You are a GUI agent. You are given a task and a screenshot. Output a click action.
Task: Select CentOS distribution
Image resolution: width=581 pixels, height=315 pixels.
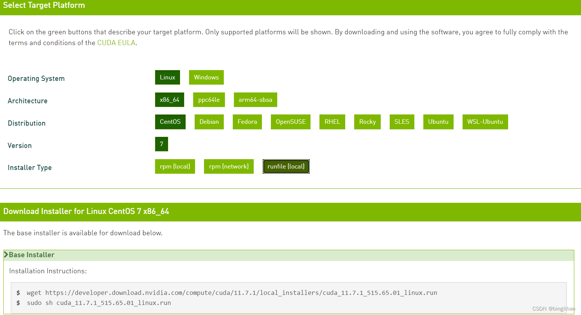pos(170,122)
